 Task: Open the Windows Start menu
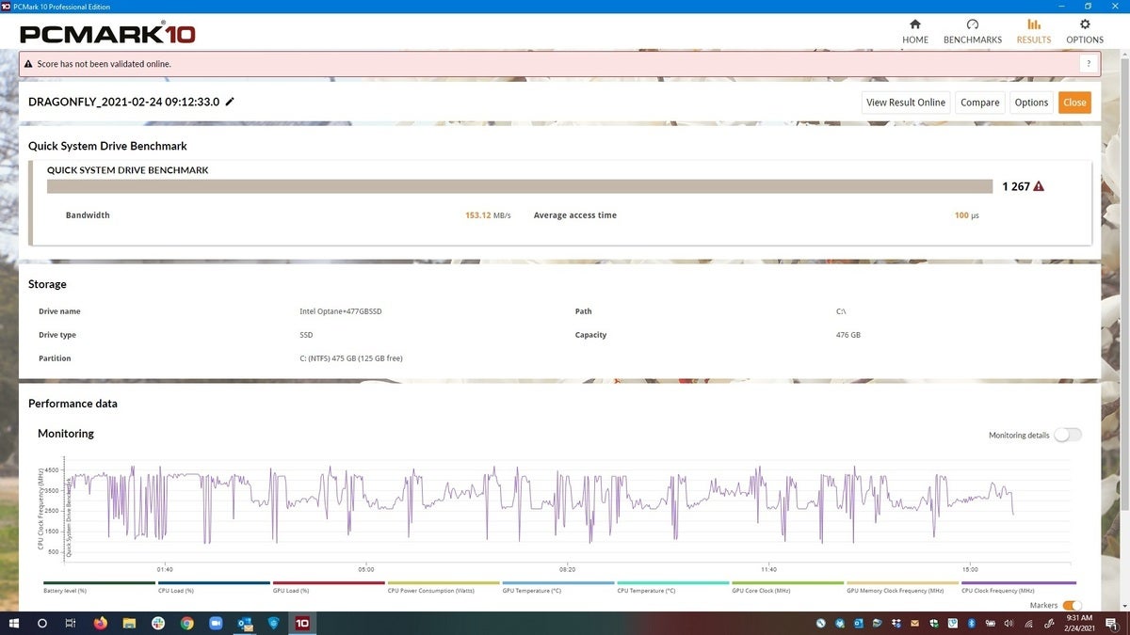pyautogui.click(x=13, y=623)
